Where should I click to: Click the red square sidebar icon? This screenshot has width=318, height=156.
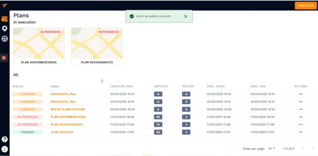point(4,58)
